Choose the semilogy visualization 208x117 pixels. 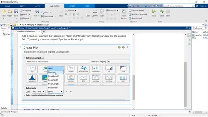(x=96, y=79)
